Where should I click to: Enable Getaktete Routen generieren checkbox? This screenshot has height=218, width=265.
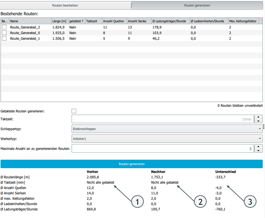pyautogui.click(x=74, y=111)
